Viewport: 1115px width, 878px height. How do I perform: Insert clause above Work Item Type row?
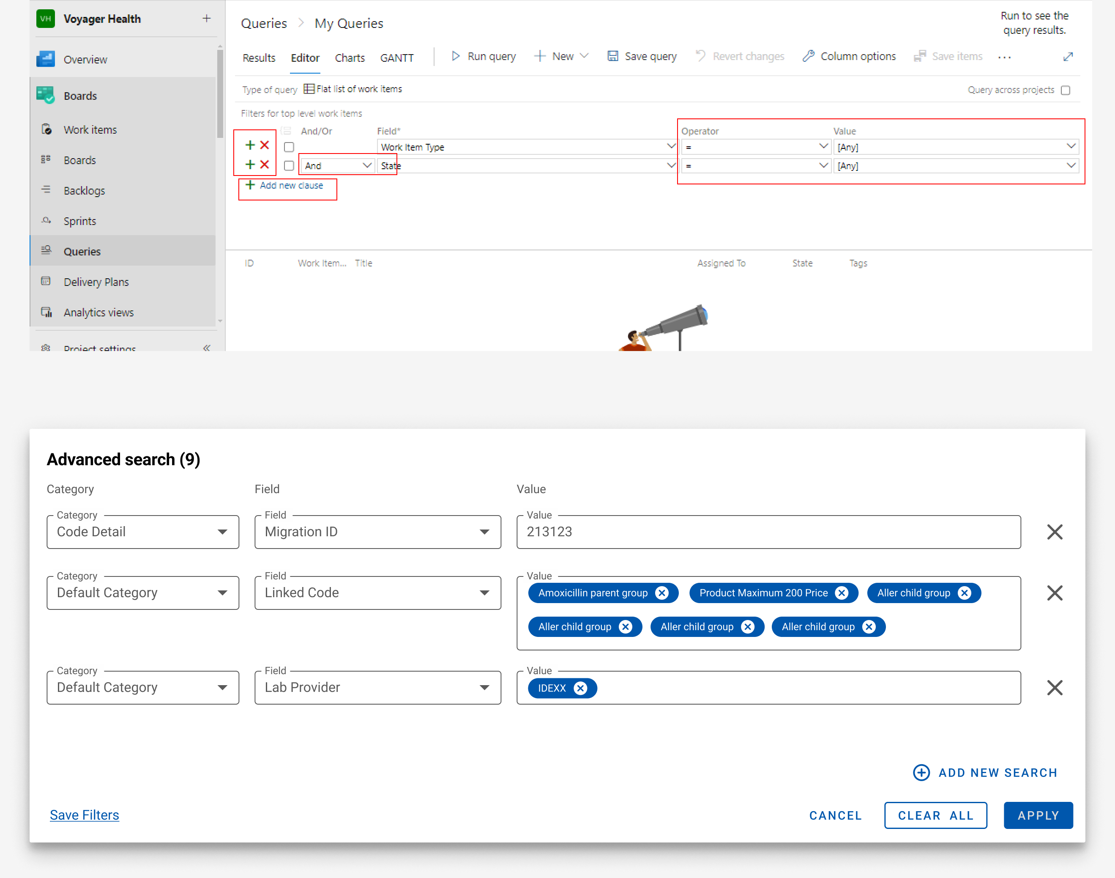pyautogui.click(x=250, y=145)
